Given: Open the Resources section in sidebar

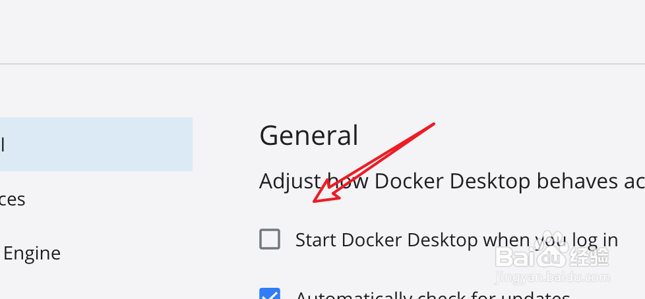Looking at the screenshot, I should 13,199.
